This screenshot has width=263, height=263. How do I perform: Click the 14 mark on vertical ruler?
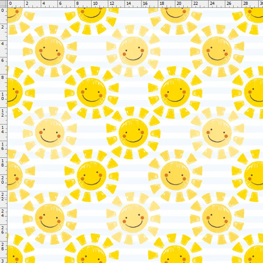[x=3, y=130]
